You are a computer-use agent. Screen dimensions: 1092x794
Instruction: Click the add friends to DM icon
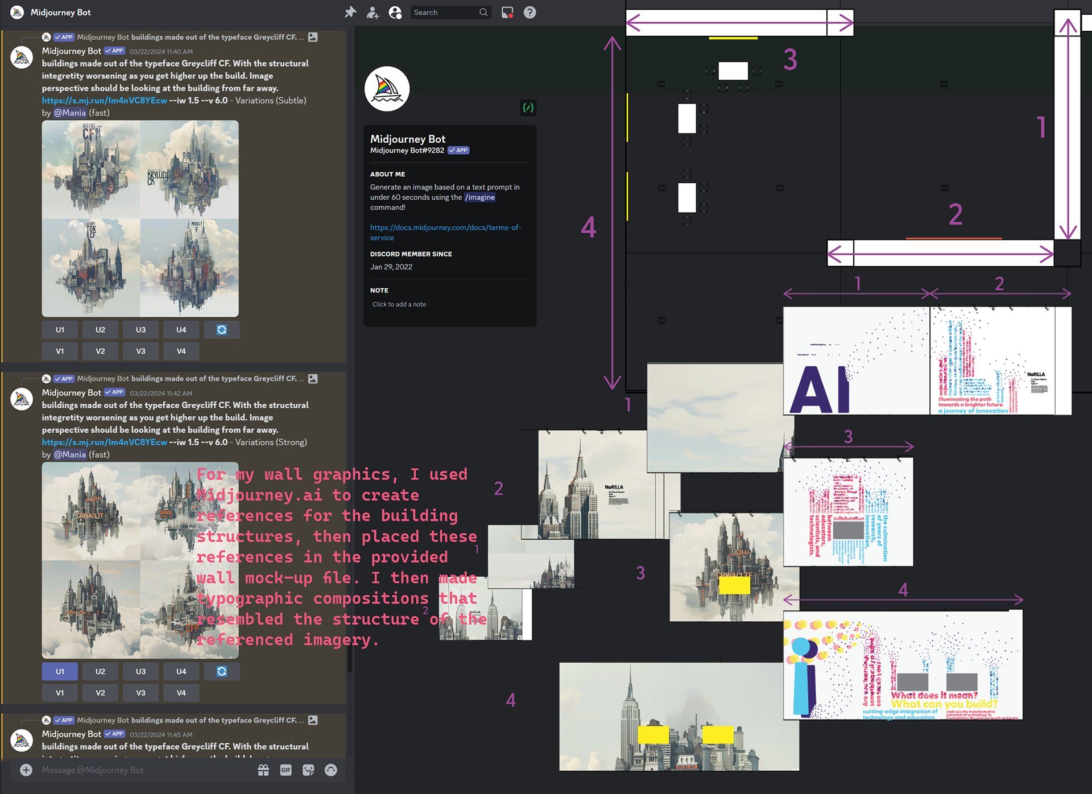(x=373, y=12)
